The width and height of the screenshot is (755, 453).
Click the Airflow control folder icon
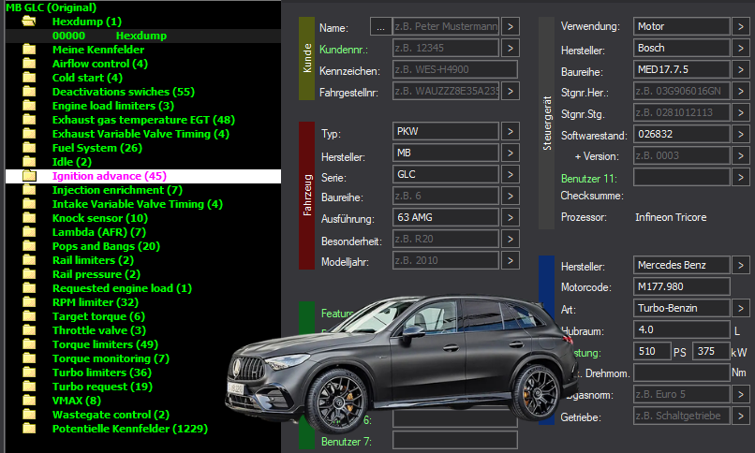(29, 64)
